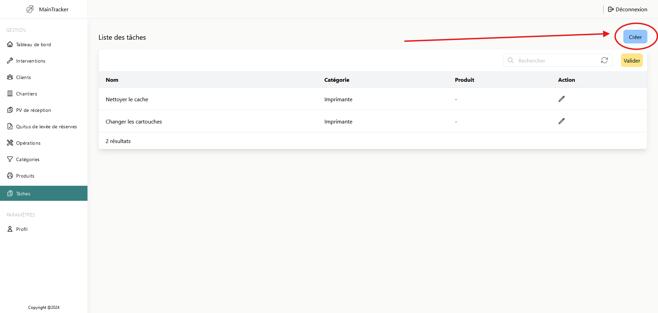658x313 pixels.
Task: Open the Clients page
Action: (x=23, y=77)
